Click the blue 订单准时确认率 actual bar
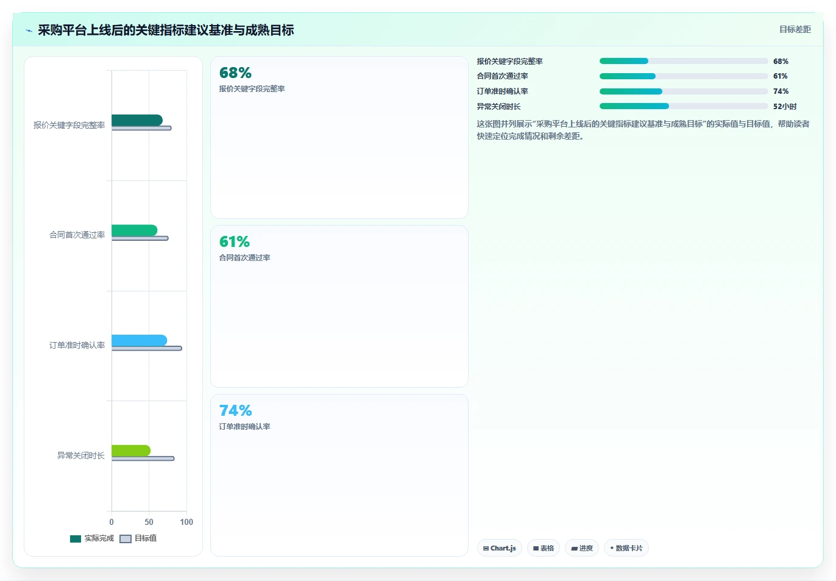The width and height of the screenshot is (836, 581). click(x=139, y=340)
